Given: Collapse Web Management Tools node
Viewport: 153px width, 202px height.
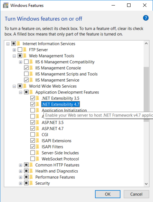Looking at the screenshot, I should 14,56.
